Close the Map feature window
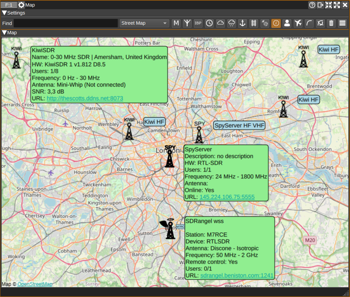 point(345,5)
